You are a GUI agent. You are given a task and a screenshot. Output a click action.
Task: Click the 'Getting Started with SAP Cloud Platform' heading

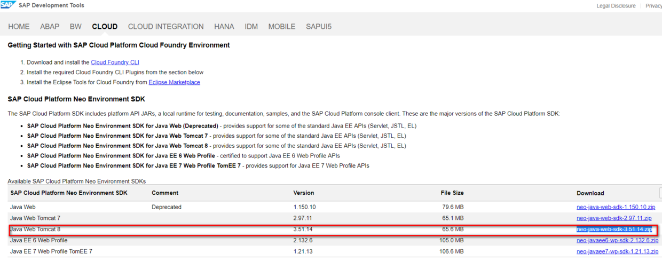click(x=119, y=45)
